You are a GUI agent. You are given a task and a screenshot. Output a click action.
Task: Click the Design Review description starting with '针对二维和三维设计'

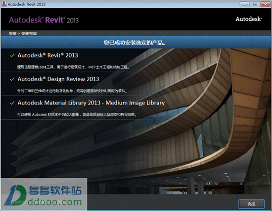coord(72,91)
